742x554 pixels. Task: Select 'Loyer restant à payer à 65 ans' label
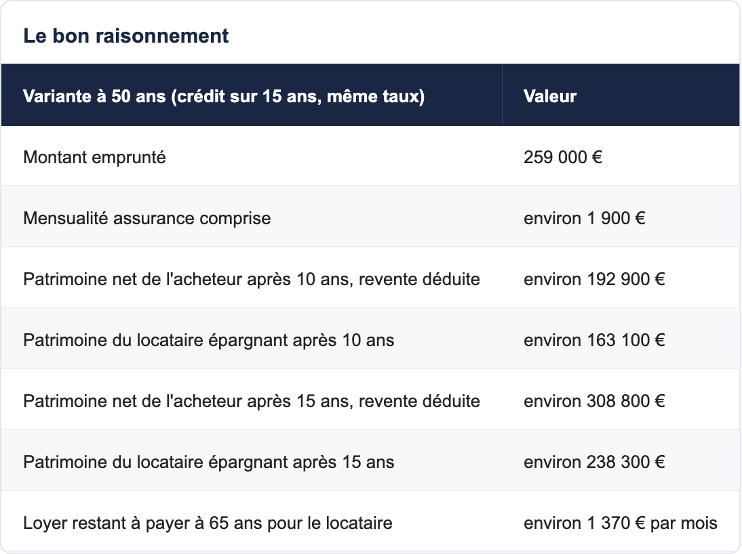coord(208,524)
